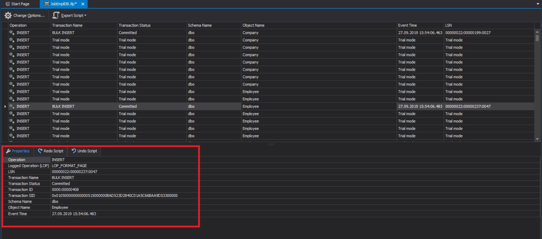Close the JobEmplDB.tlp tab
This screenshot has height=239, width=542.
83,4
